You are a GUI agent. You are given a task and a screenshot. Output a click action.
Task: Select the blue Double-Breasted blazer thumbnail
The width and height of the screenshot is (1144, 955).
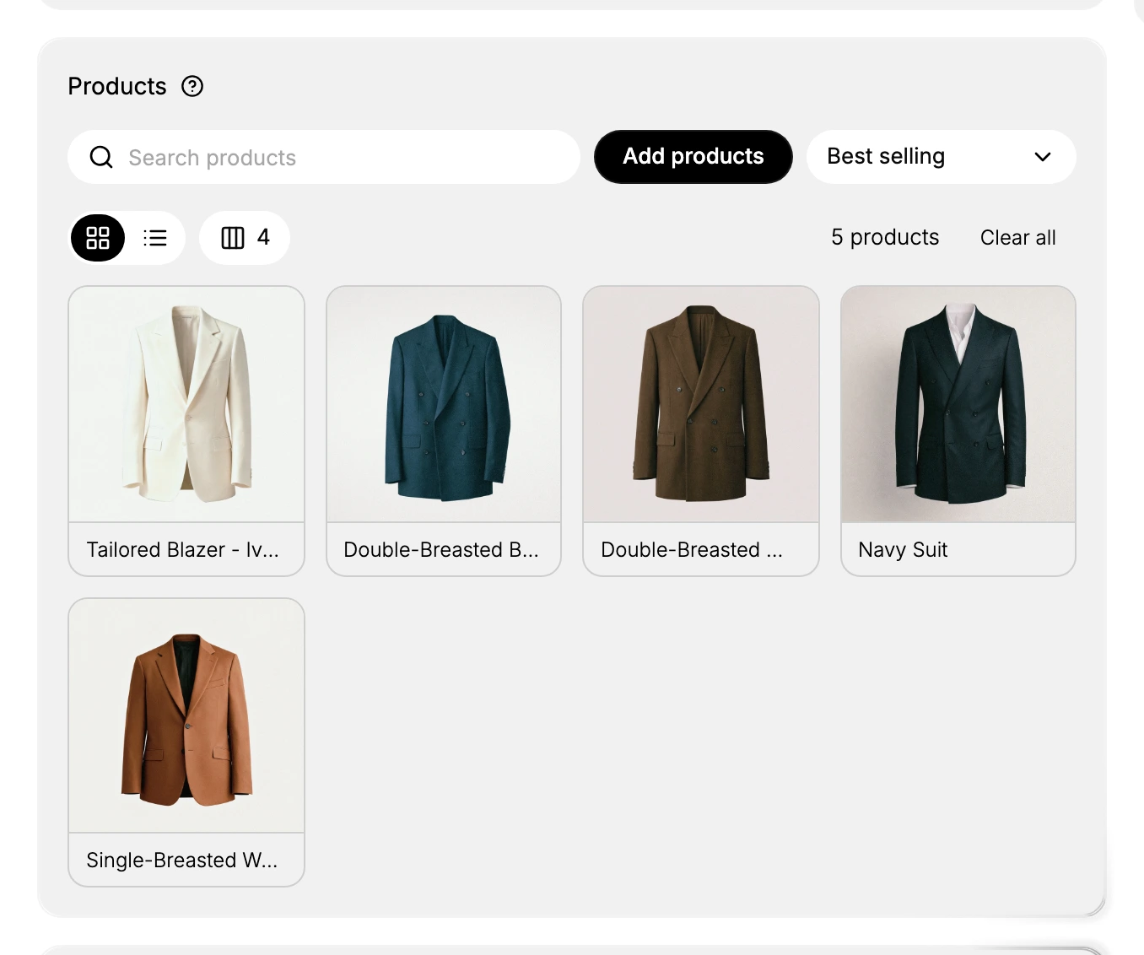tap(444, 404)
